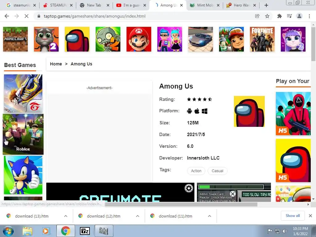Open 7-Zip from the taskbar

pyautogui.click(x=85, y=231)
